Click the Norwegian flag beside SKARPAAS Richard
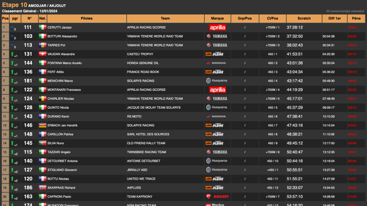 tap(43, 188)
